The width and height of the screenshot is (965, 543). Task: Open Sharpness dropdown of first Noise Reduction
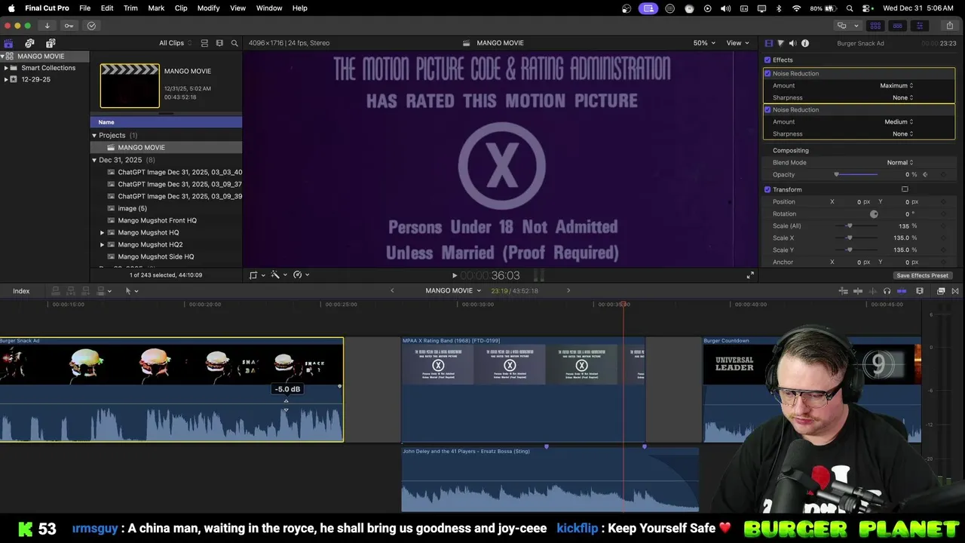902,97
